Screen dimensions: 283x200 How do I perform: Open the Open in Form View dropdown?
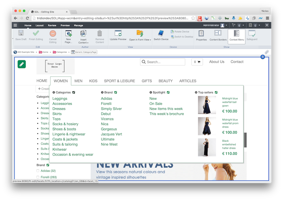140,40
